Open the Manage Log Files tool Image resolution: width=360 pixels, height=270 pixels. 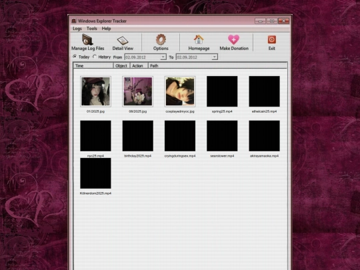click(87, 42)
